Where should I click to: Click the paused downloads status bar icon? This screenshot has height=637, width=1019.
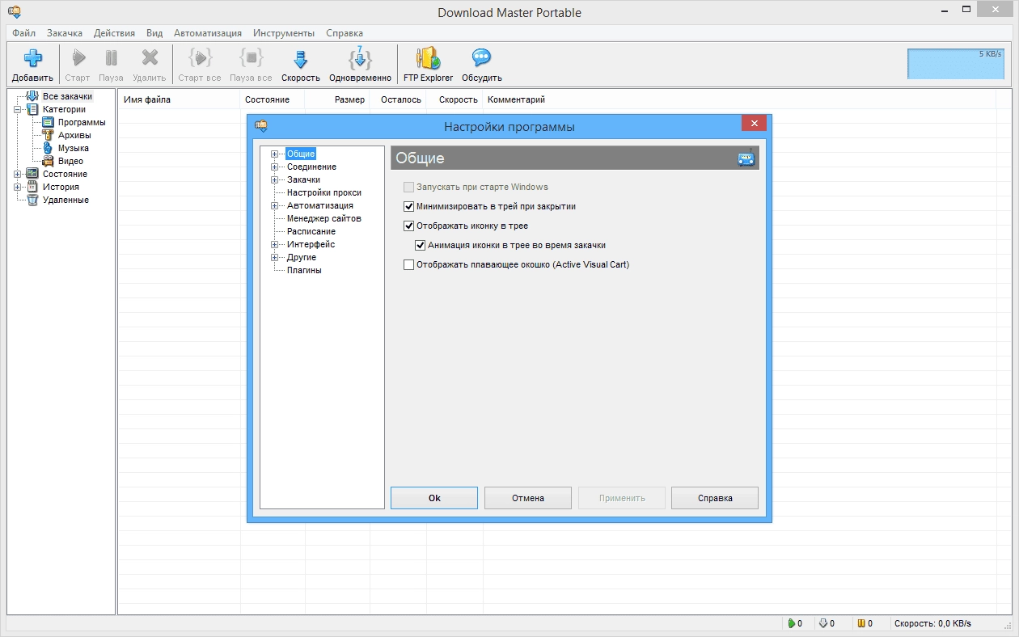861,623
